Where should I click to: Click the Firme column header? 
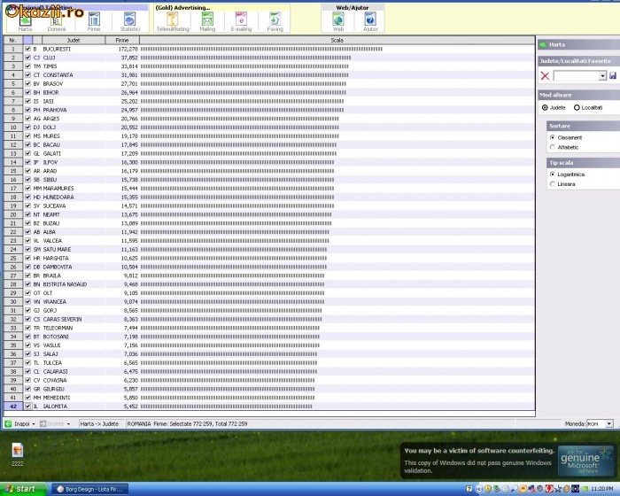tap(122, 40)
